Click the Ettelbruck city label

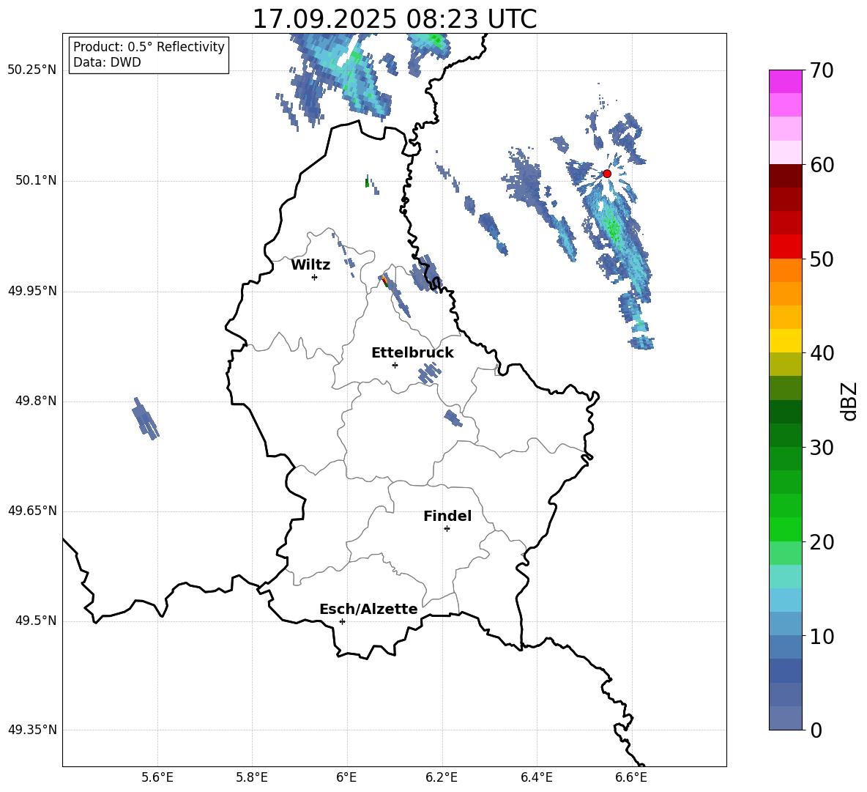pyautogui.click(x=412, y=353)
